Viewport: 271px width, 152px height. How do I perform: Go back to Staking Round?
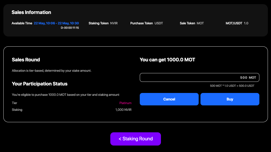pyautogui.click(x=136, y=139)
